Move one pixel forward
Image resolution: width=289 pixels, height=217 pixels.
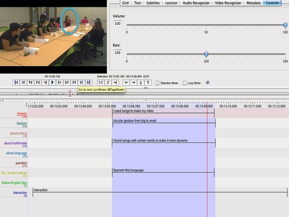pos(59,82)
